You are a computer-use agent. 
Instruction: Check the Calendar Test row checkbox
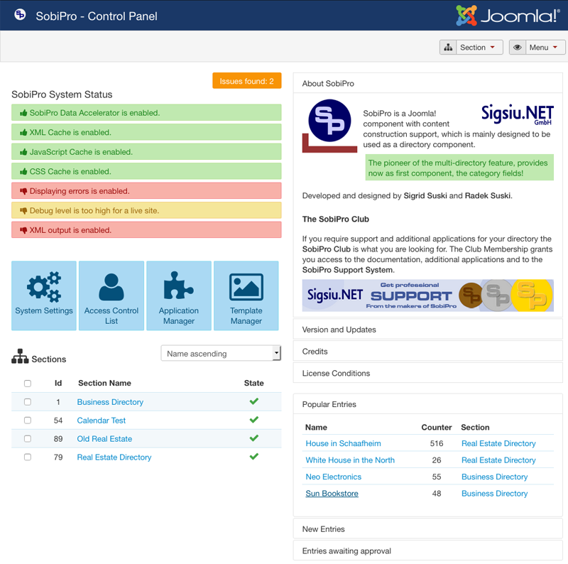point(28,421)
